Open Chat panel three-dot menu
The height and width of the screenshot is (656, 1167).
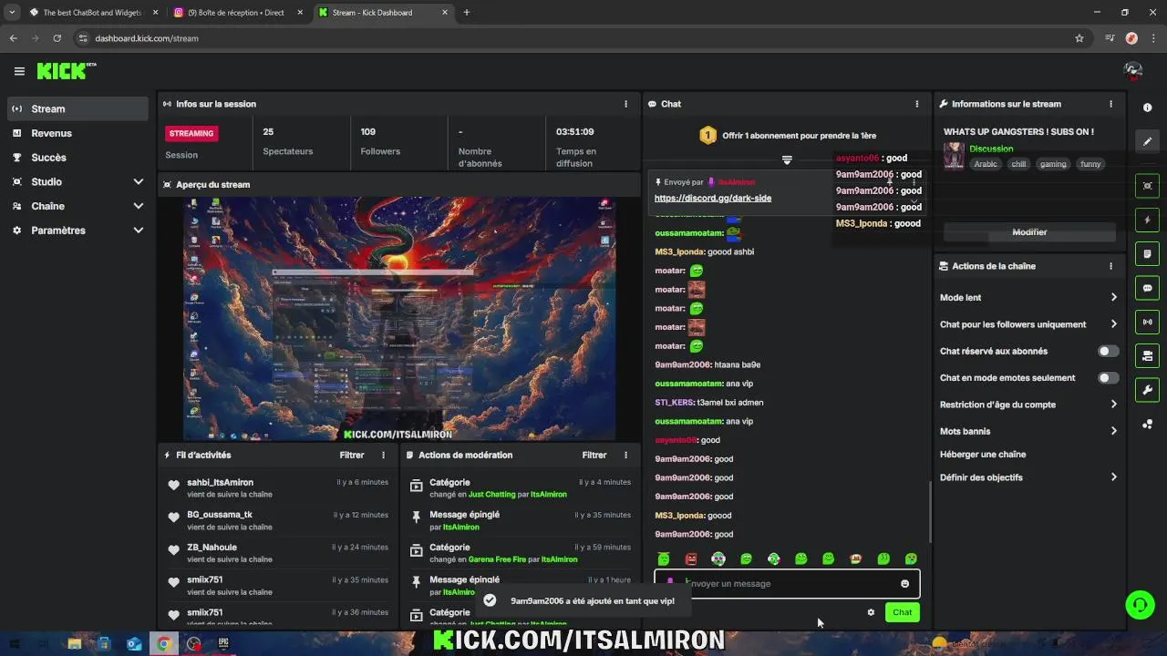click(916, 104)
